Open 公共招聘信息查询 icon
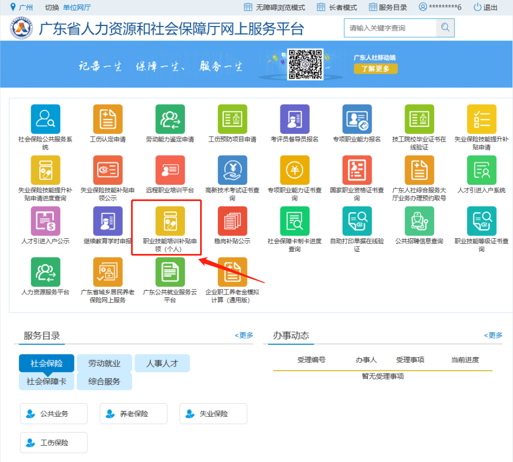 pos(419,222)
